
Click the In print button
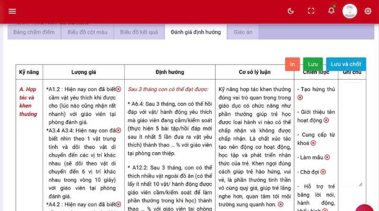pos(292,64)
